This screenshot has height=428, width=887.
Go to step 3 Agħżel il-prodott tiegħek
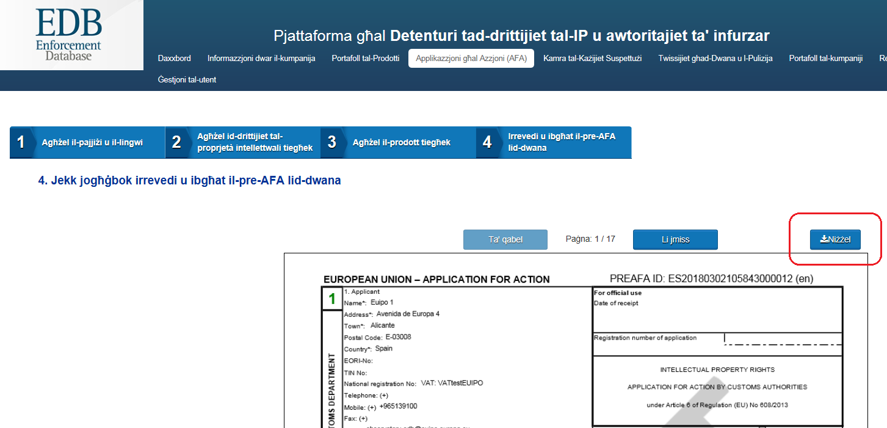pos(398,142)
